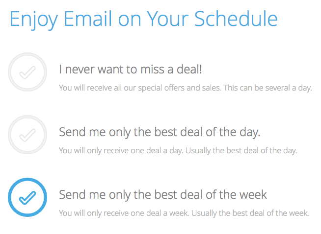The height and width of the screenshot is (234, 321).
Task: Select the never-miss-a-deal check circle
Action: point(27,72)
